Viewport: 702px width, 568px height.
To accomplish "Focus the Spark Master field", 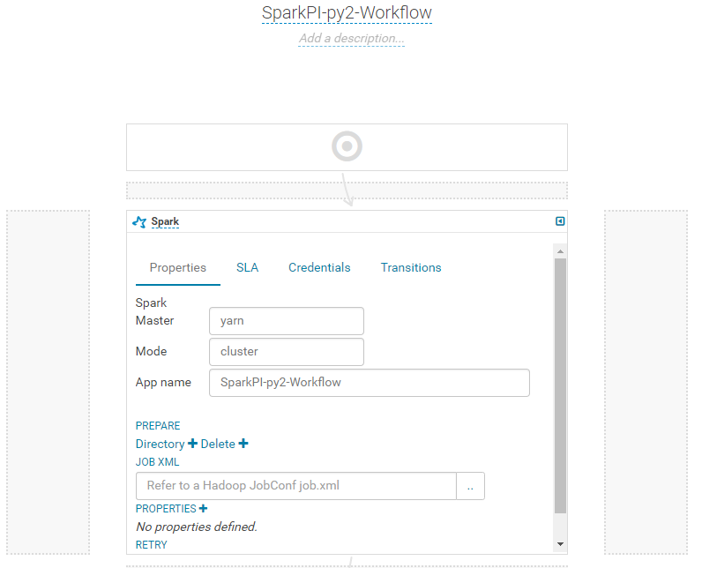I will click(x=287, y=321).
